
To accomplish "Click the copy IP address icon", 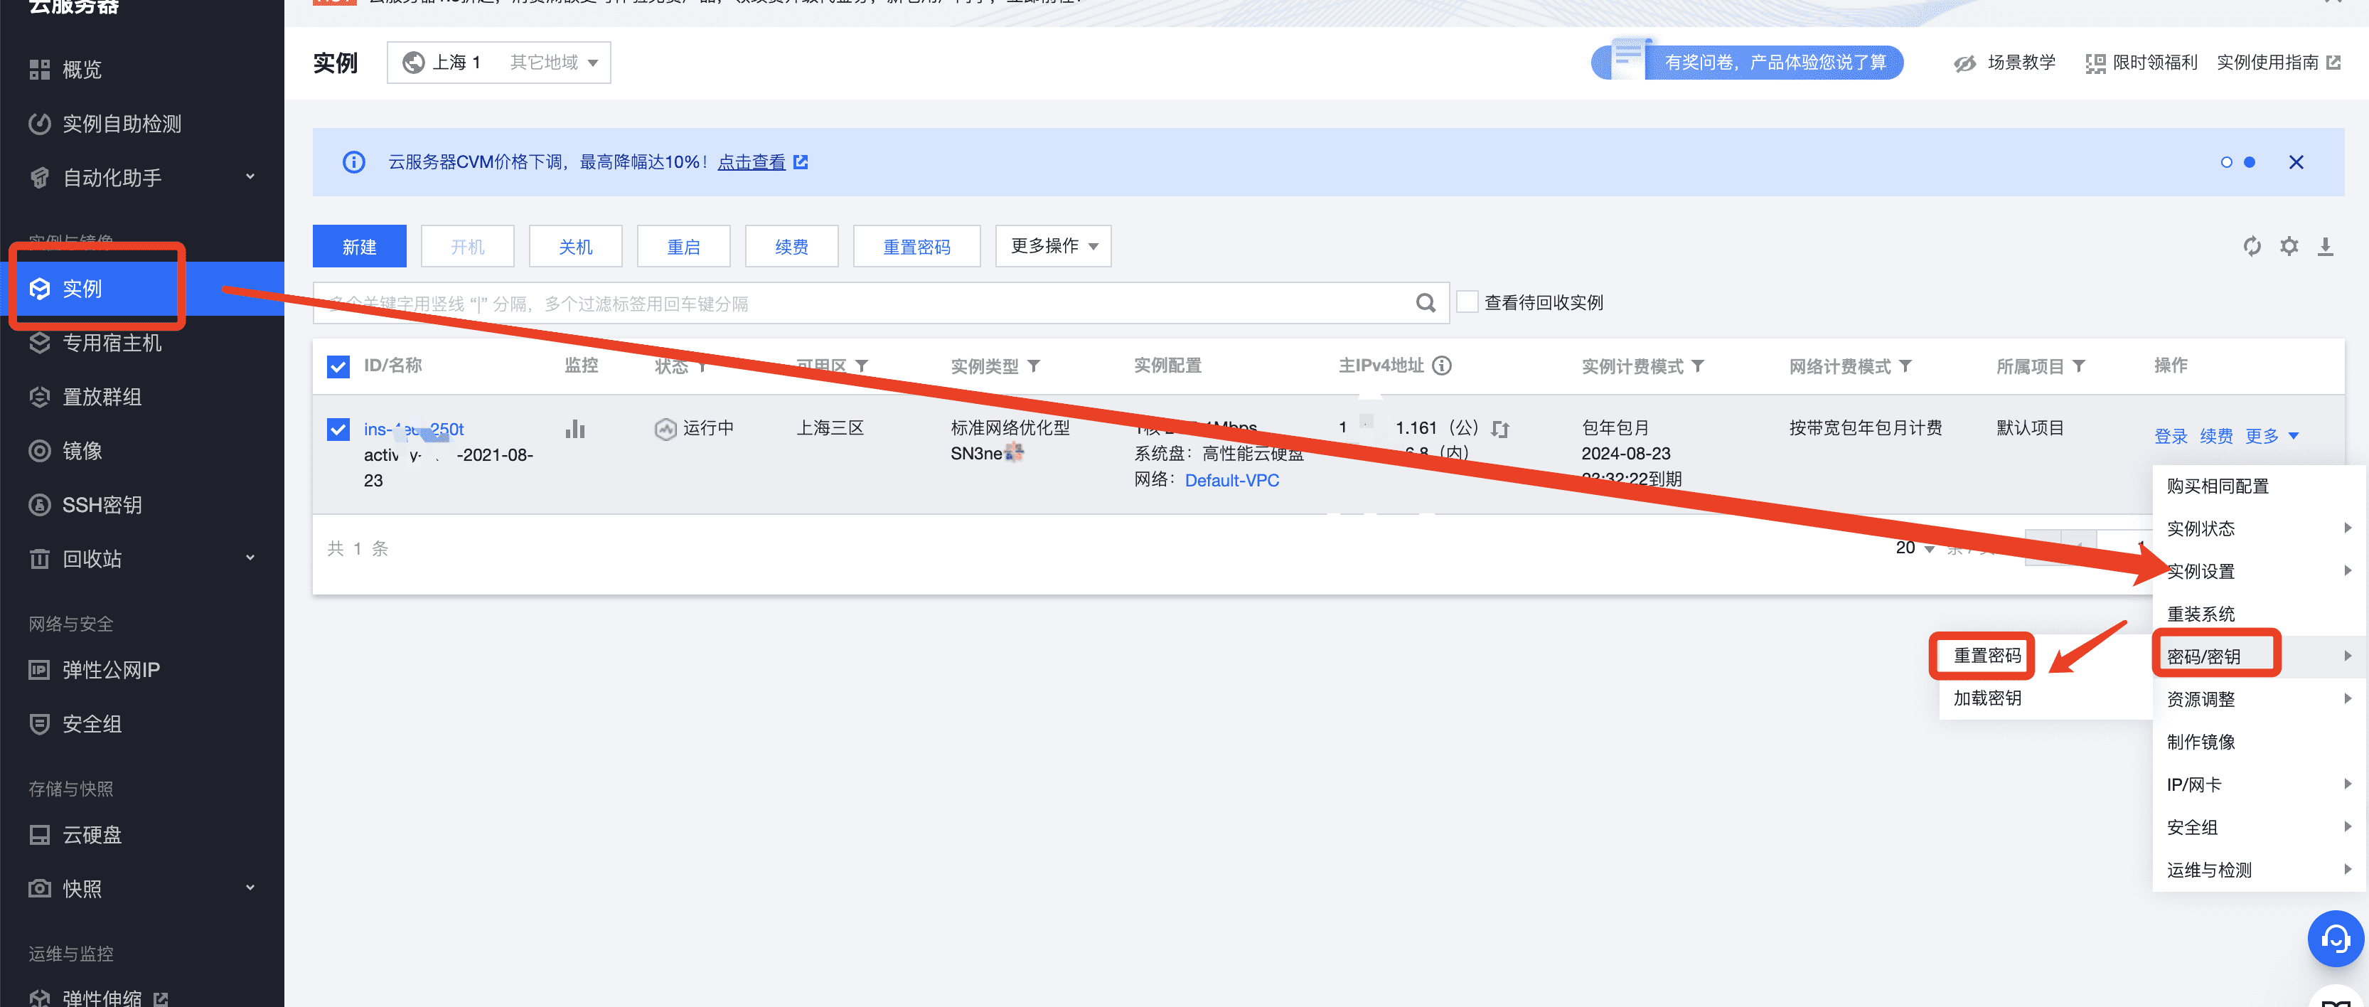I will click(1500, 429).
